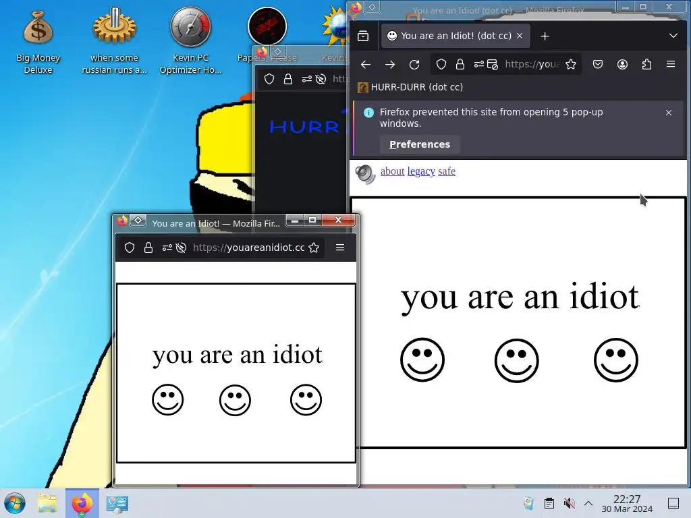Screen dimensions: 691x518
Task: Click the Preferences button in the pop-up notification
Action: pyautogui.click(x=420, y=144)
